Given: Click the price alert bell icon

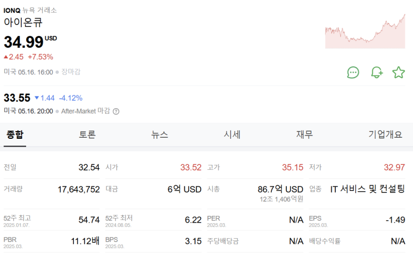Looking at the screenshot, I should pos(376,72).
